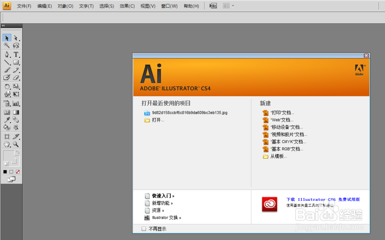Select the Warp tool
Image resolution: width=385 pixels, height=240 pixels.
7,94
